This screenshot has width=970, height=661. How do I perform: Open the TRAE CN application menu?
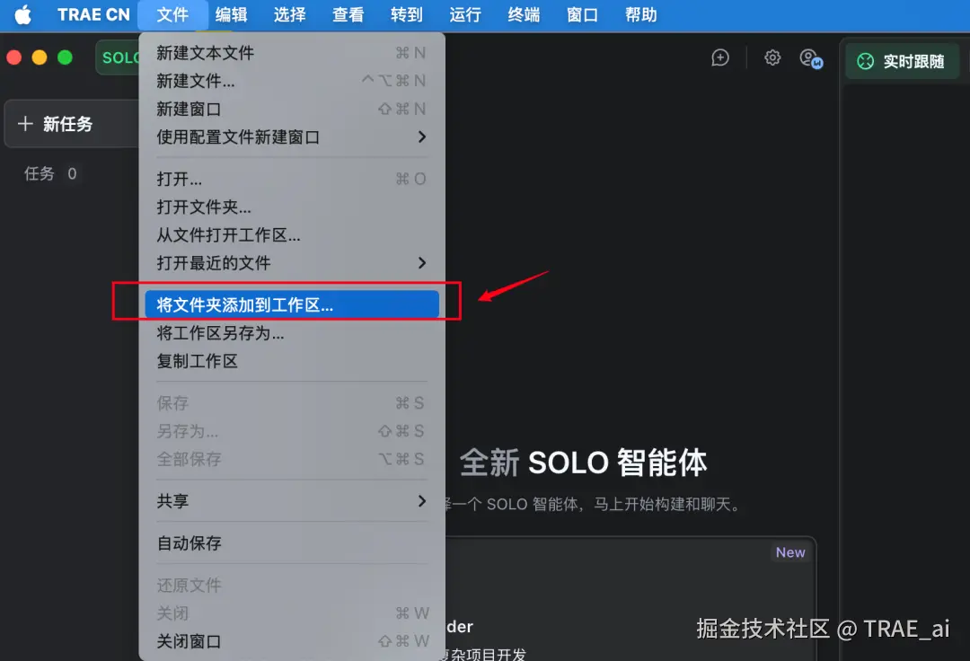click(x=93, y=15)
